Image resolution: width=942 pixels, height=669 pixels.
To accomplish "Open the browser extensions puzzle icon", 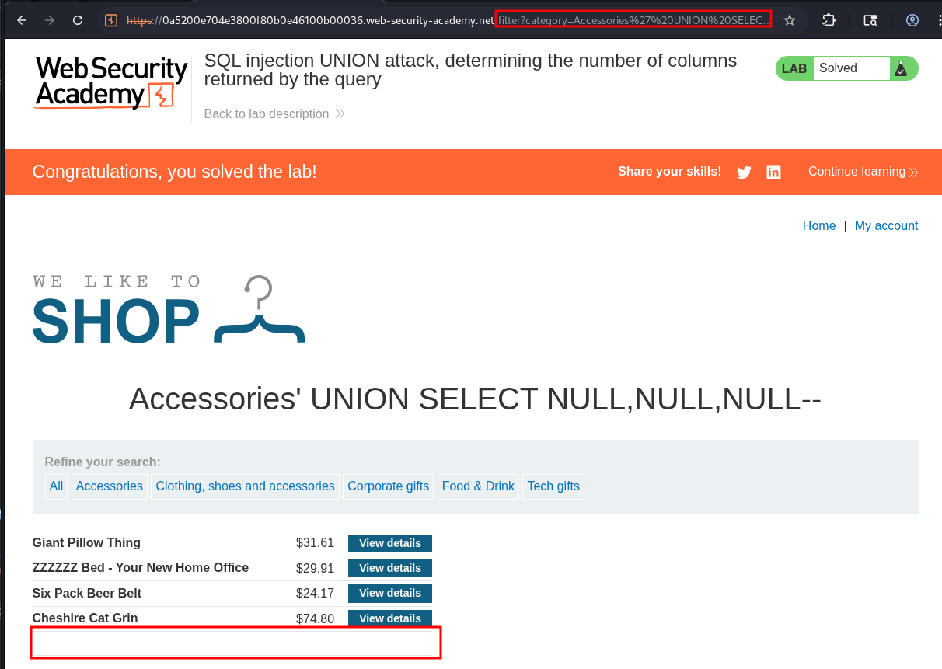I will point(829,21).
